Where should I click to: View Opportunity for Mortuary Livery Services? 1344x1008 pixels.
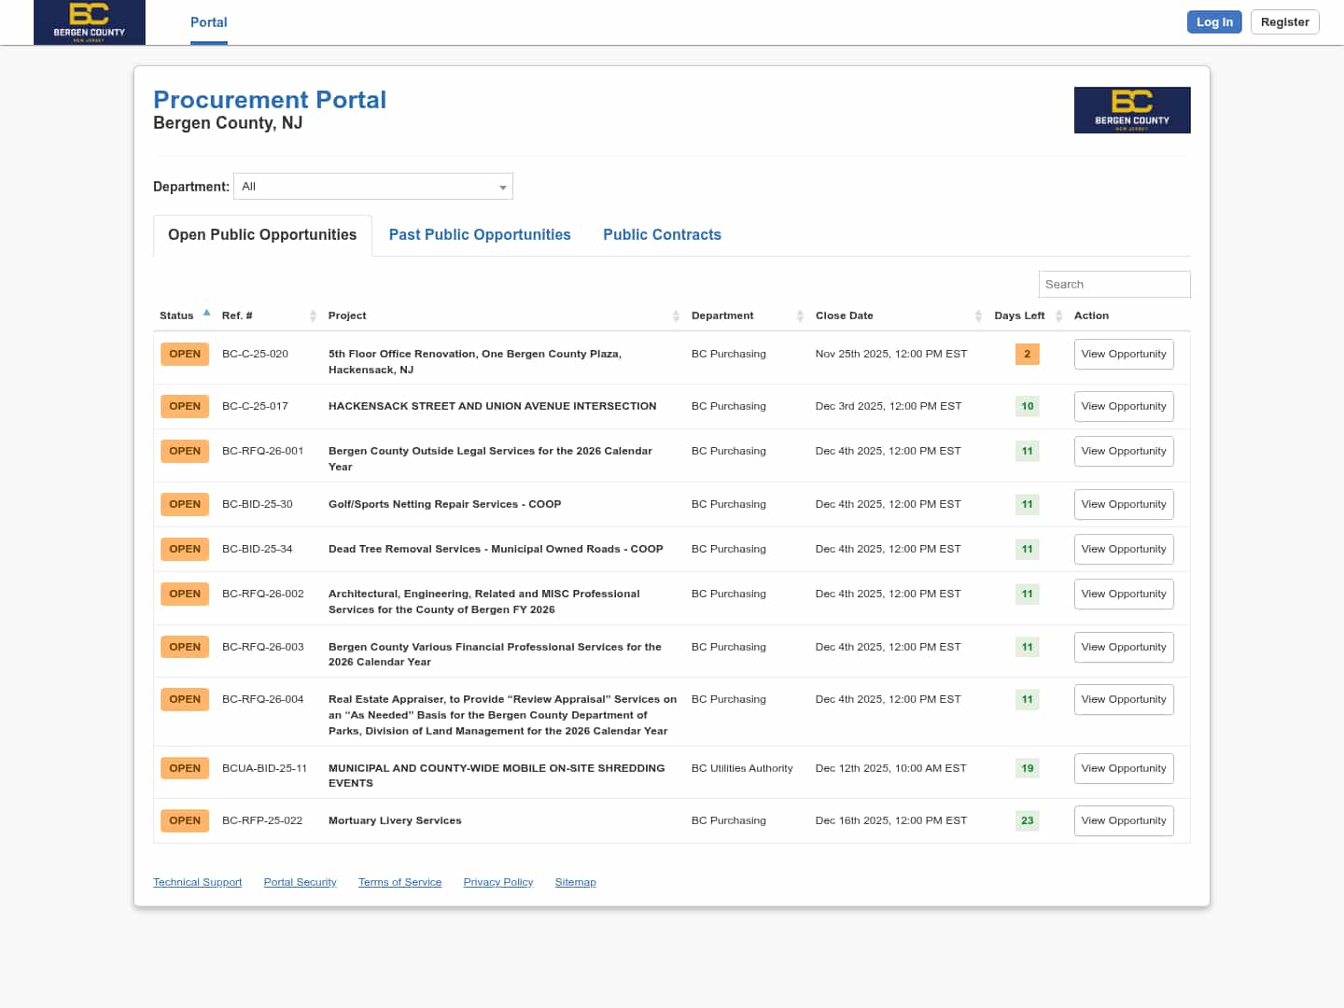[1123, 821]
